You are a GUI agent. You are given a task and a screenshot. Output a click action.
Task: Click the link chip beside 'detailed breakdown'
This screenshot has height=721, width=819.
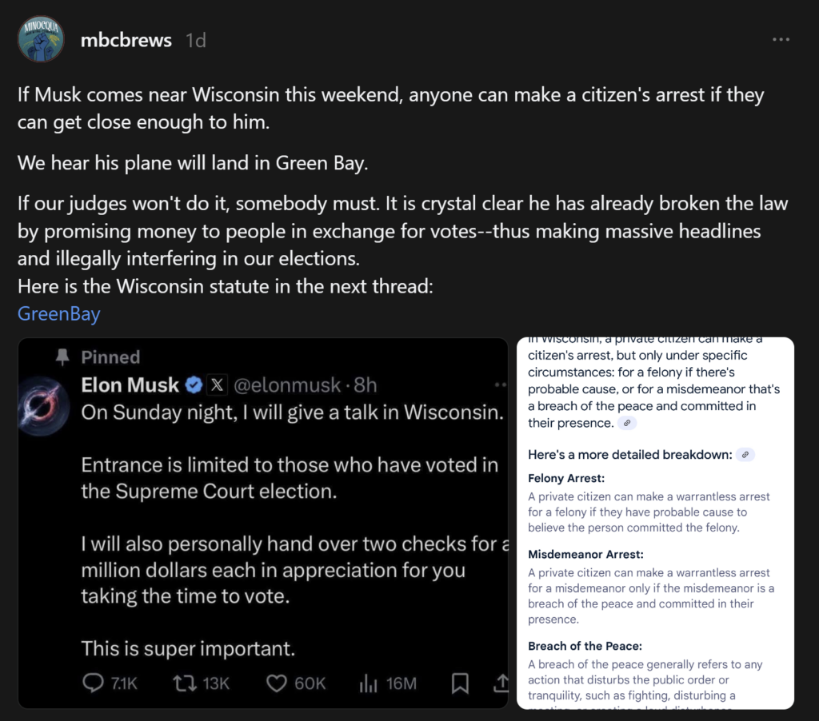pos(744,455)
